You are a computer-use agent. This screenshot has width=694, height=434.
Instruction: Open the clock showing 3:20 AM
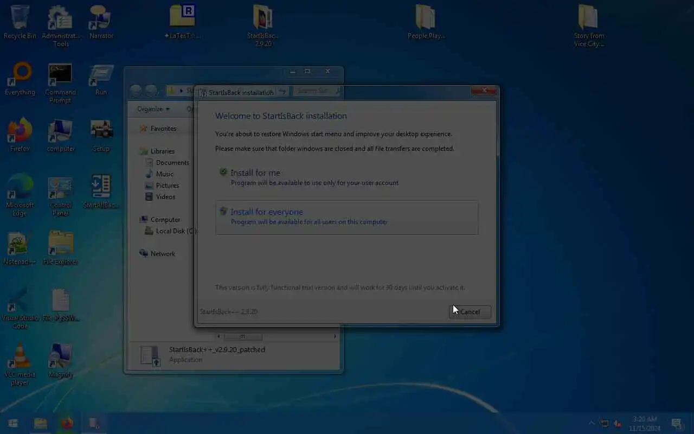click(x=645, y=423)
